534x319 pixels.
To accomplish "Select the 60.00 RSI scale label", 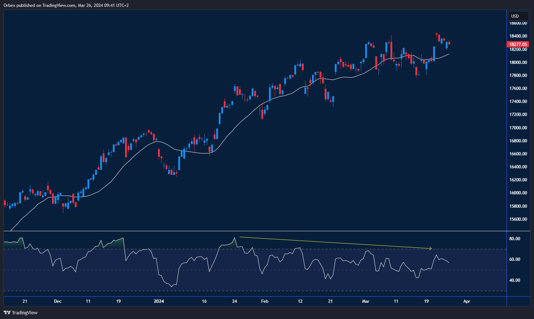I will 514,259.
